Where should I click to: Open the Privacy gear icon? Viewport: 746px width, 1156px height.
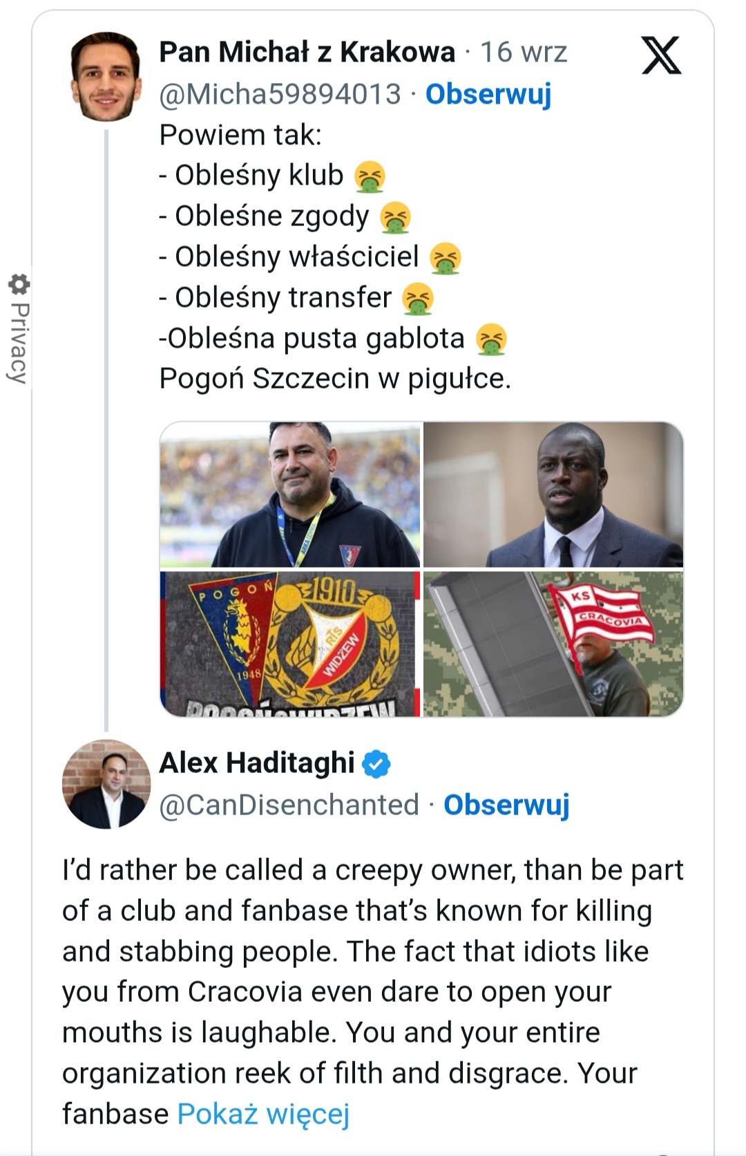coord(19,284)
